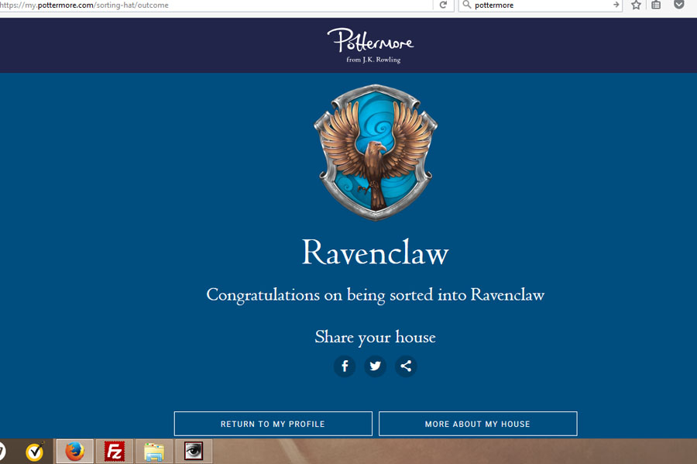
Task: Submit search with the arrow icon
Action: point(616,5)
